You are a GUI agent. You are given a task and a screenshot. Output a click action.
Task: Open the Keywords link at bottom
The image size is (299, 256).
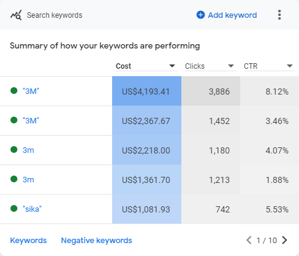click(28, 241)
